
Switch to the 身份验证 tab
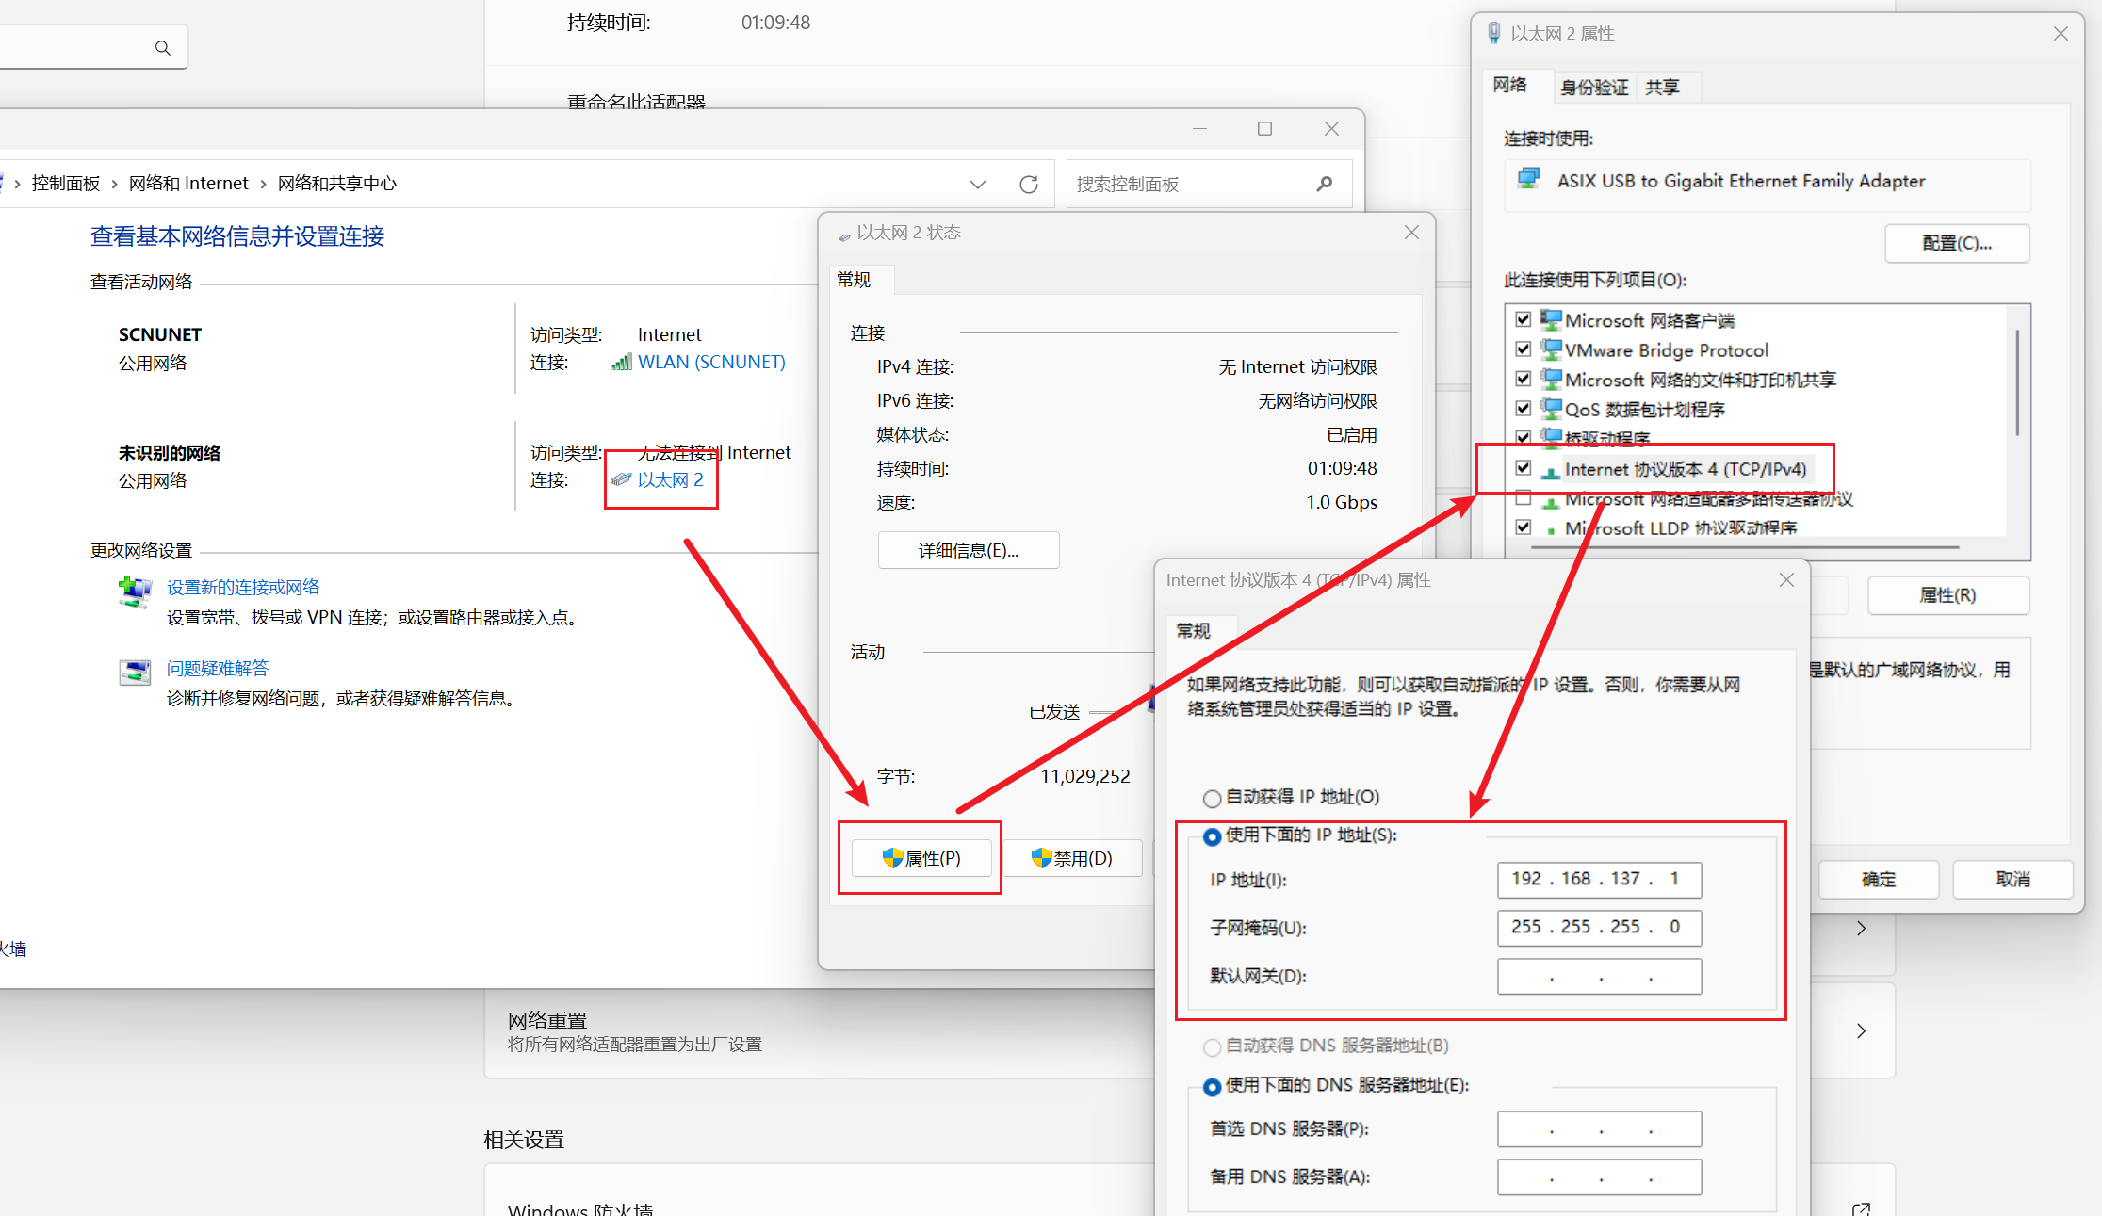tap(1594, 88)
